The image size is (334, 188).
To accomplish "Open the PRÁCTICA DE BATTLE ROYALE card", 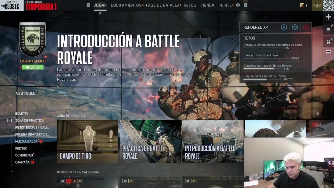I will click(150, 141).
